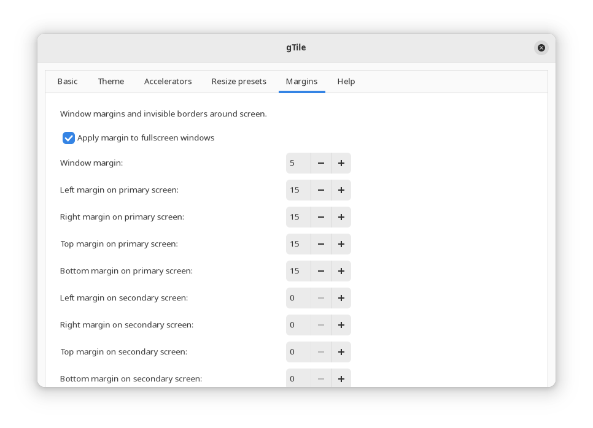Increase Top margin on primary screen

click(x=341, y=244)
